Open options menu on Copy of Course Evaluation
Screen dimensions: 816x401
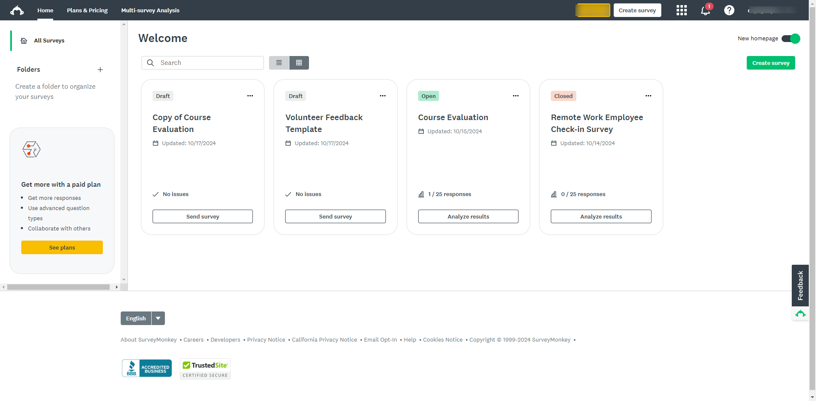(250, 96)
